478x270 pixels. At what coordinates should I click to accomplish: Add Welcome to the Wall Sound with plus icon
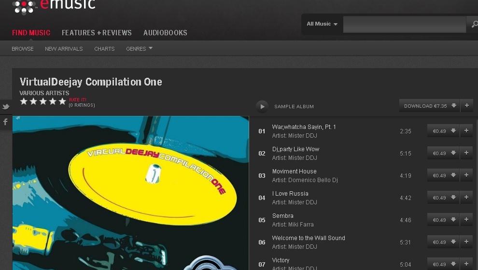[x=466, y=242]
